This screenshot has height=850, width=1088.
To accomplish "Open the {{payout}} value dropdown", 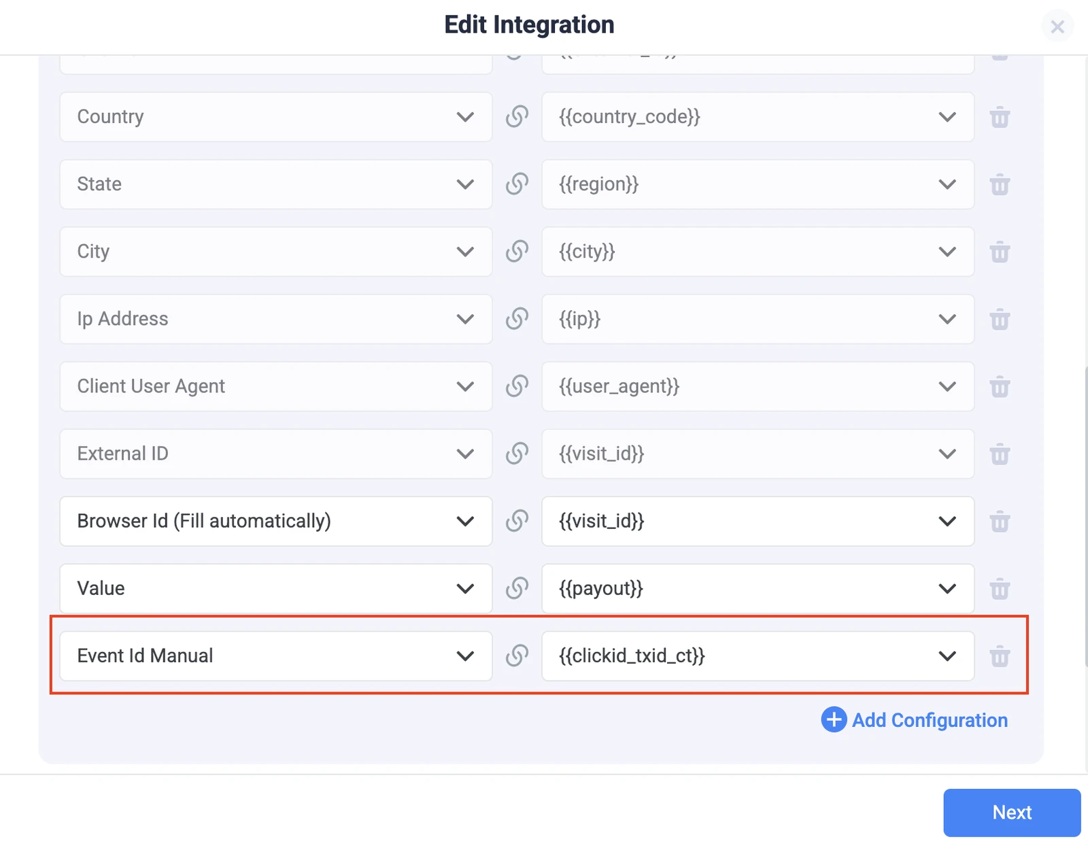I will tap(758, 588).
